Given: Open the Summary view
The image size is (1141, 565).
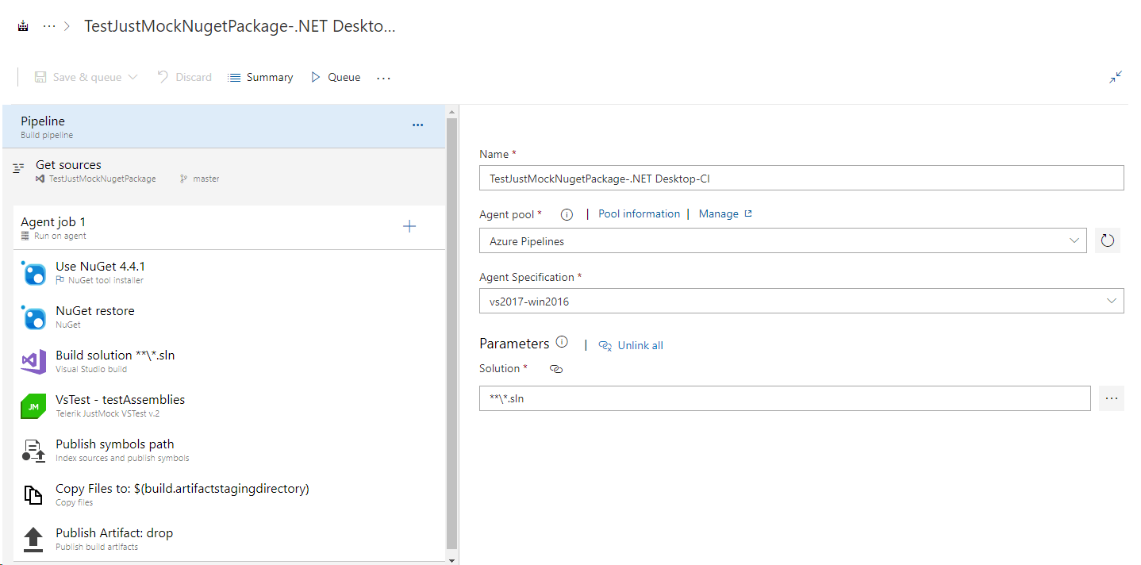Looking at the screenshot, I should [x=260, y=77].
